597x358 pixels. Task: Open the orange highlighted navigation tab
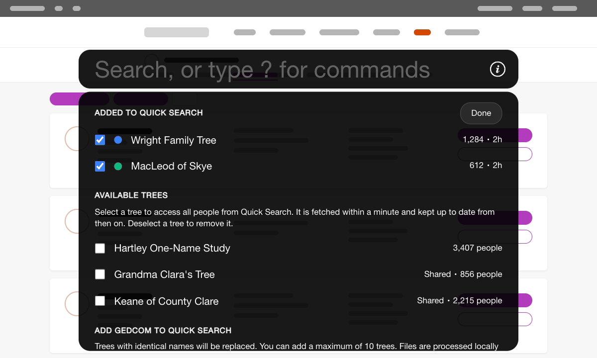(x=422, y=32)
